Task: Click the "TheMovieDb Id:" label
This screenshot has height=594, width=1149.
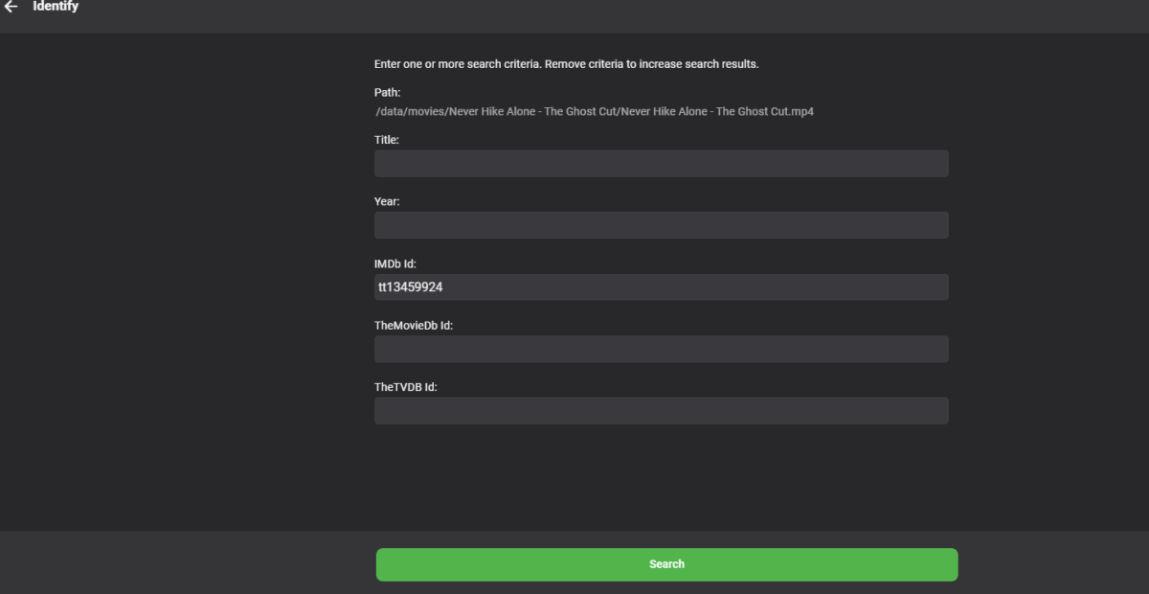Action: click(x=414, y=326)
